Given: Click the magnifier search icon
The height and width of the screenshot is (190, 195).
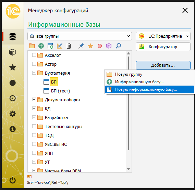Looking at the screenshot, I should pyautogui.click(x=118, y=46).
